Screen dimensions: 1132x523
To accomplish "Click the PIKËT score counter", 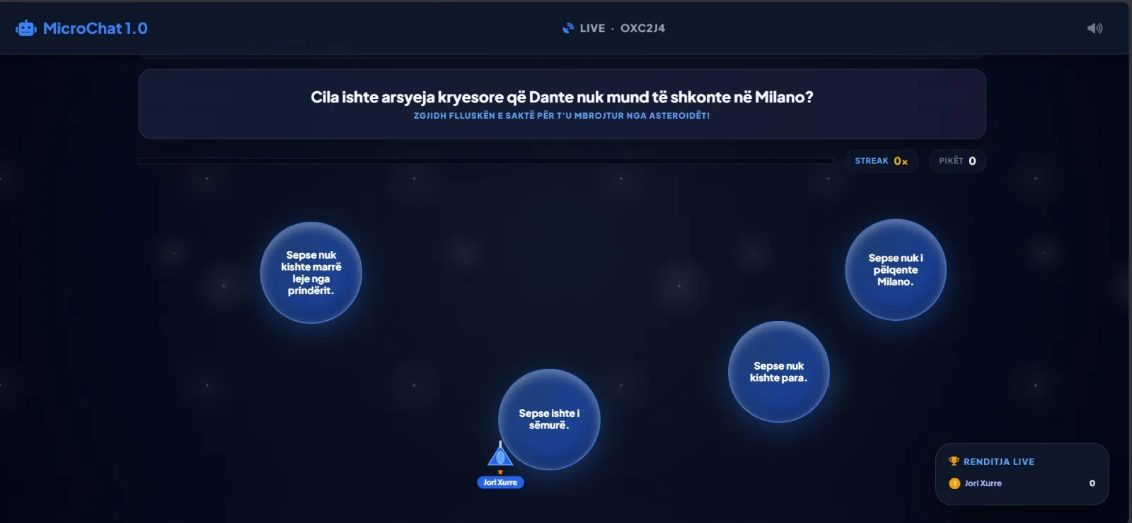I will click(x=957, y=161).
